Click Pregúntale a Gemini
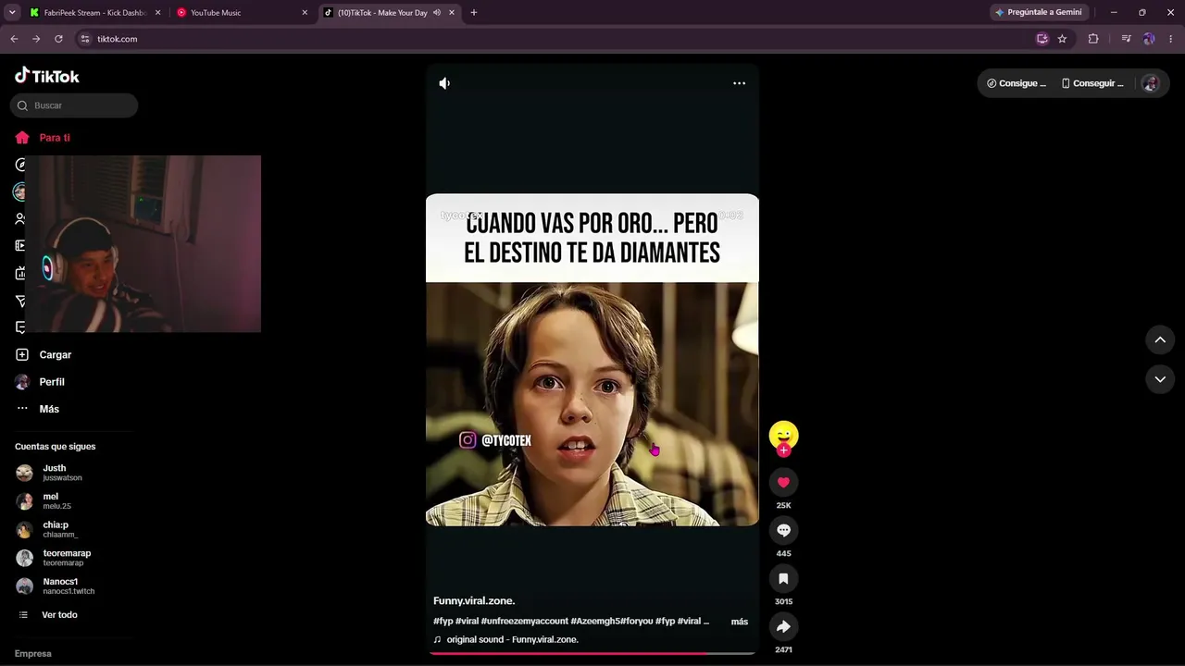The height and width of the screenshot is (666, 1185). tap(1039, 13)
